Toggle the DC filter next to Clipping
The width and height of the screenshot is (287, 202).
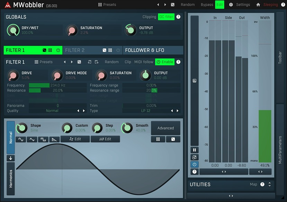point(167,17)
